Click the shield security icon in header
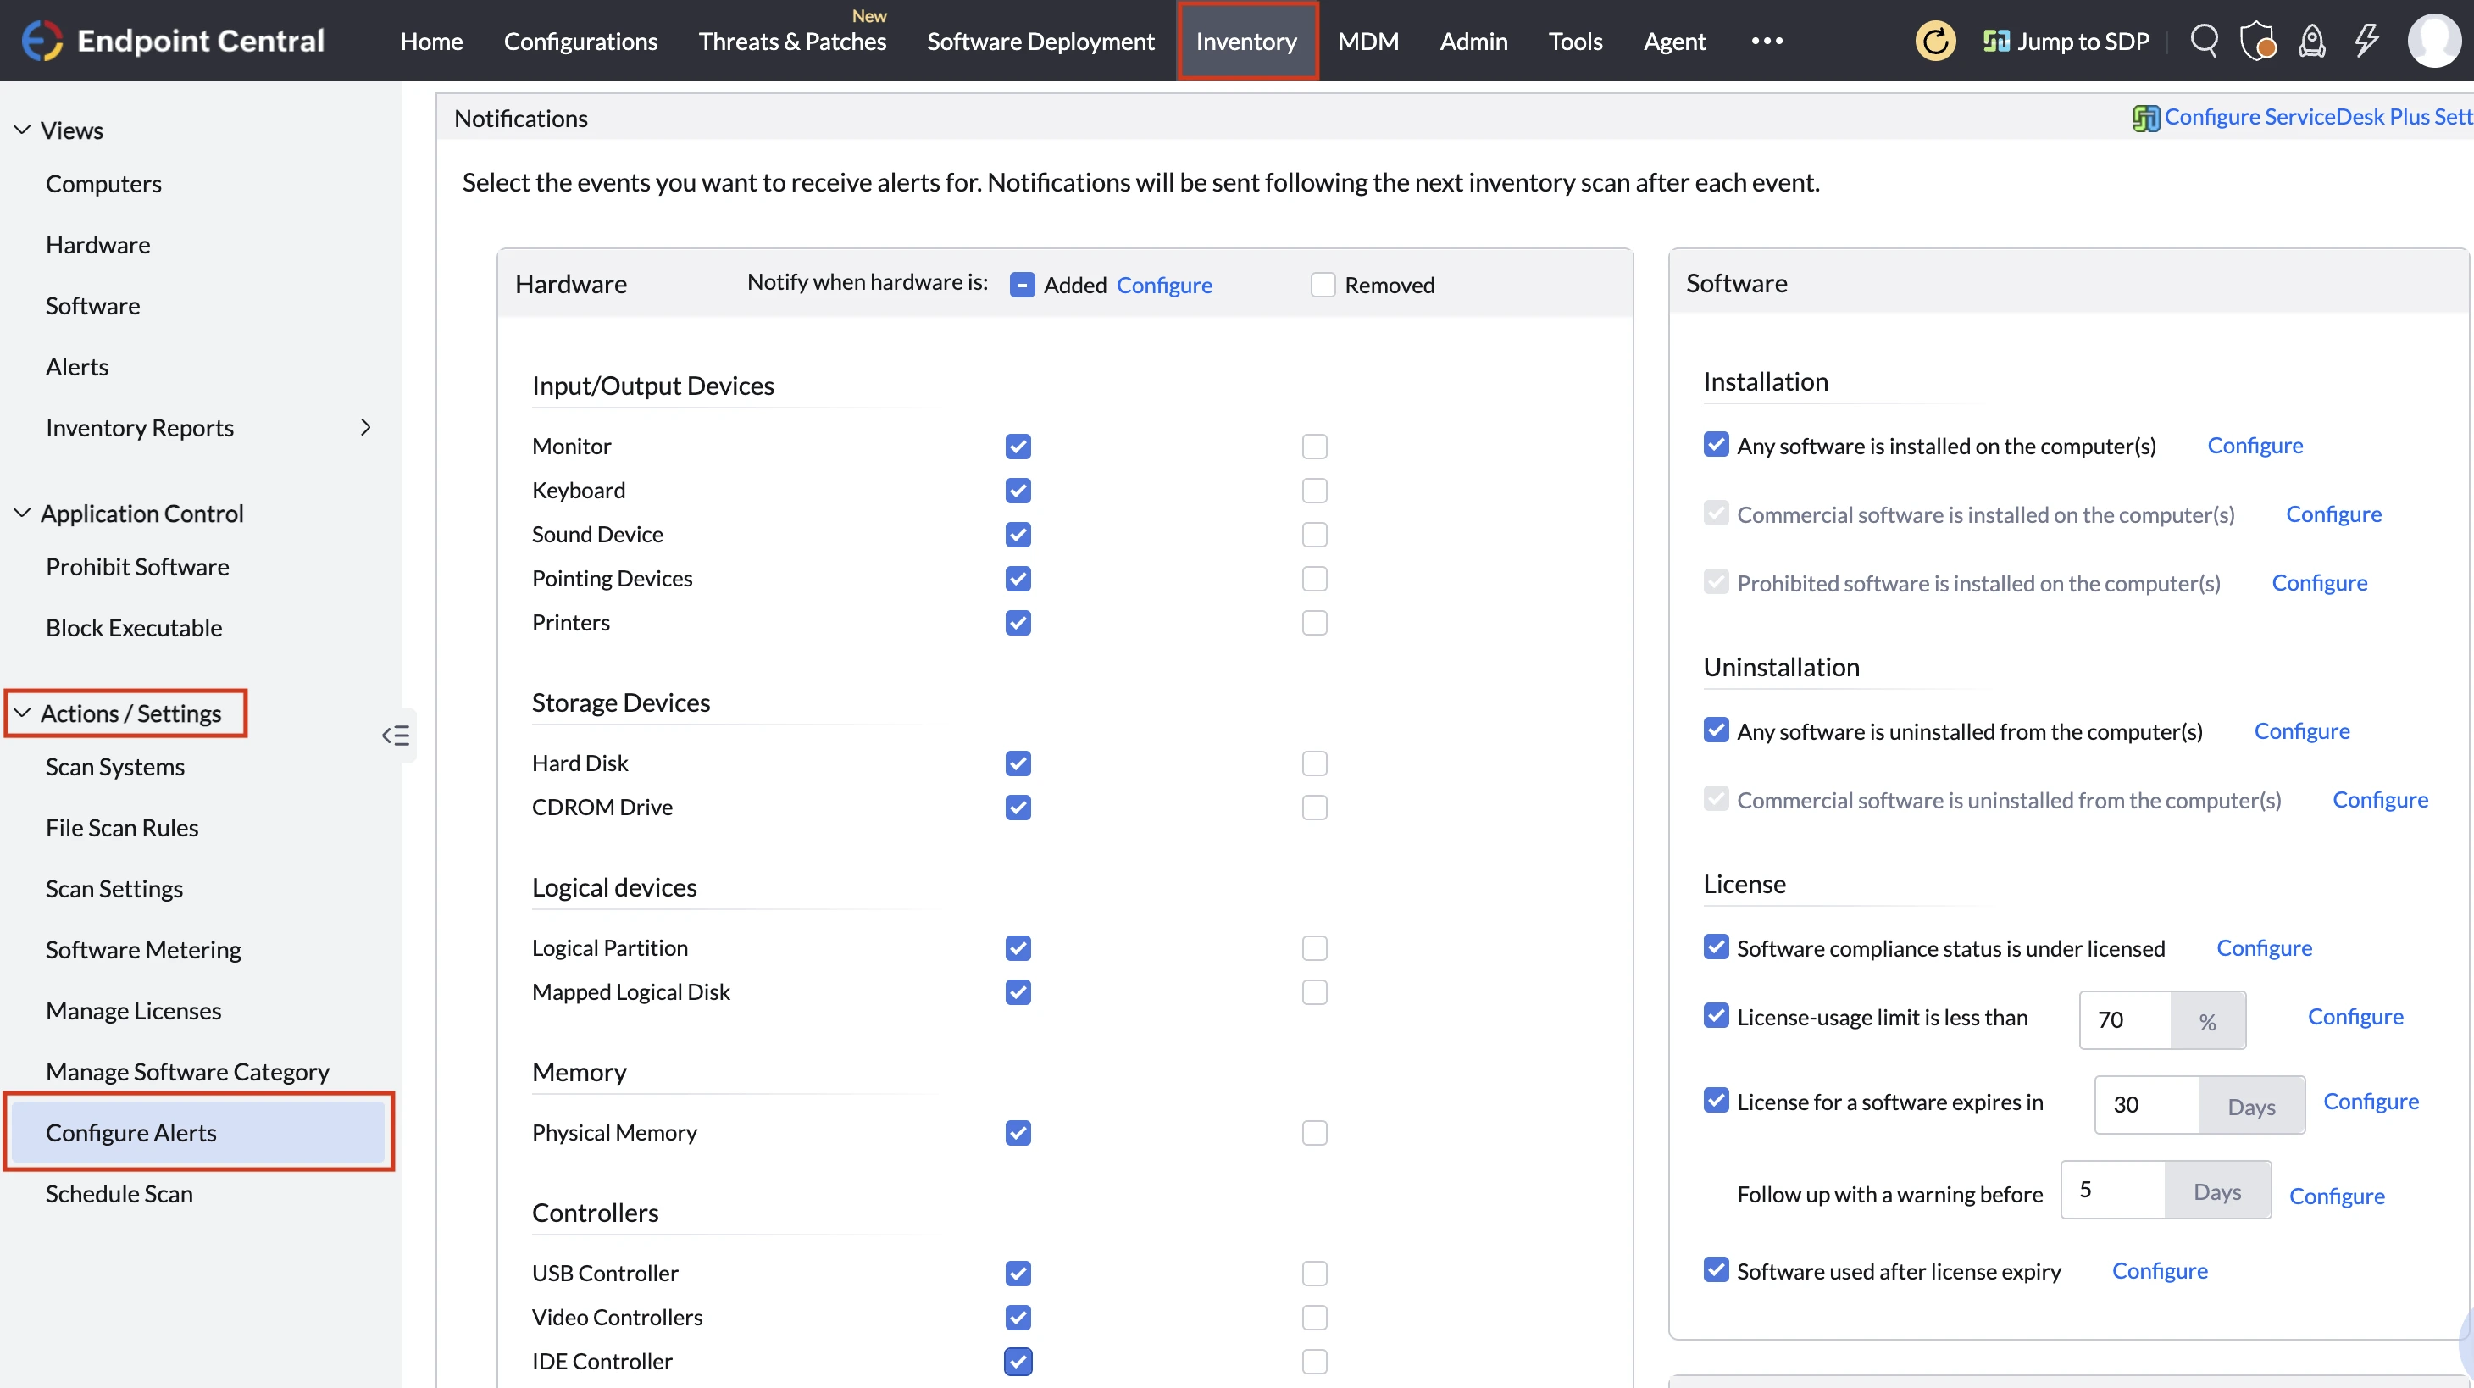Viewport: 2474px width, 1388px height. 2257,42
